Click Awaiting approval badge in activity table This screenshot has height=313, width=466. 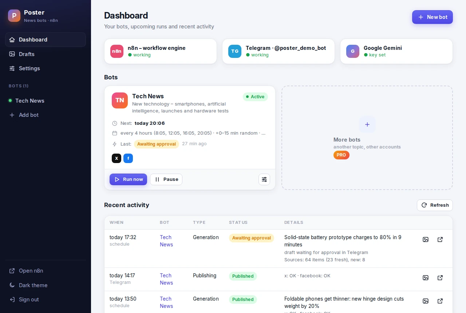click(x=252, y=238)
